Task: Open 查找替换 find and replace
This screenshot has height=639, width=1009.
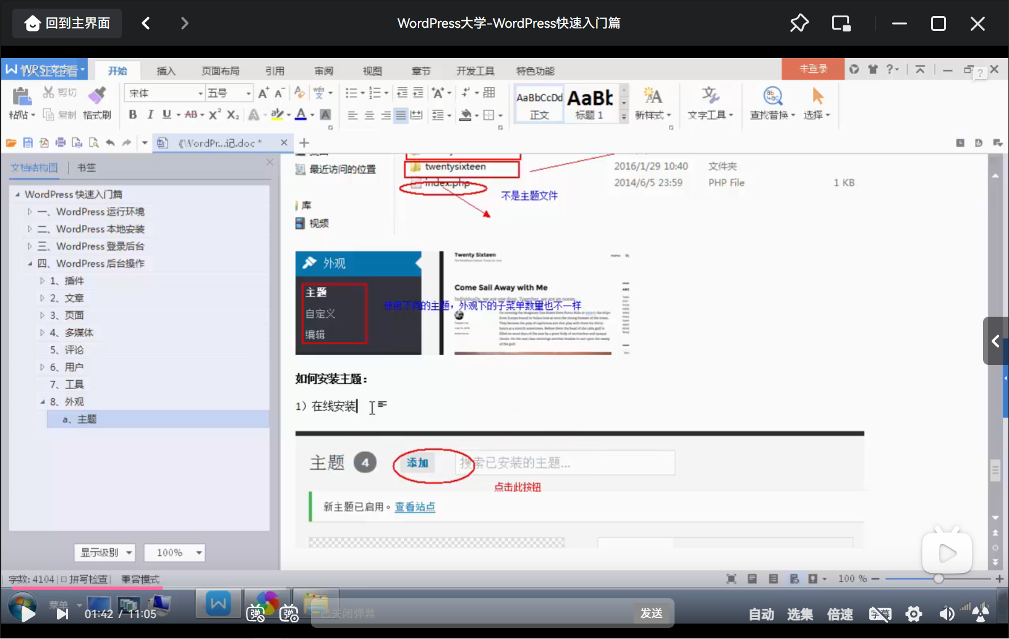Action: click(772, 104)
